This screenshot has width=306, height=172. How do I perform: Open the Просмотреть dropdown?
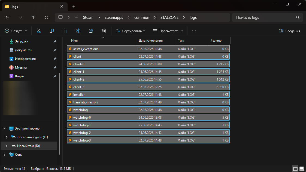168,31
